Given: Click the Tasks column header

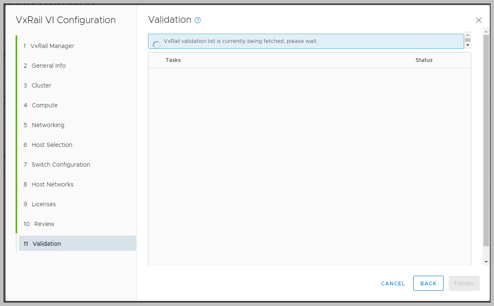Looking at the screenshot, I should point(173,60).
